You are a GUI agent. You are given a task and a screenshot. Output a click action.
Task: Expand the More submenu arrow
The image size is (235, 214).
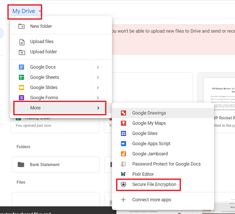point(98,108)
